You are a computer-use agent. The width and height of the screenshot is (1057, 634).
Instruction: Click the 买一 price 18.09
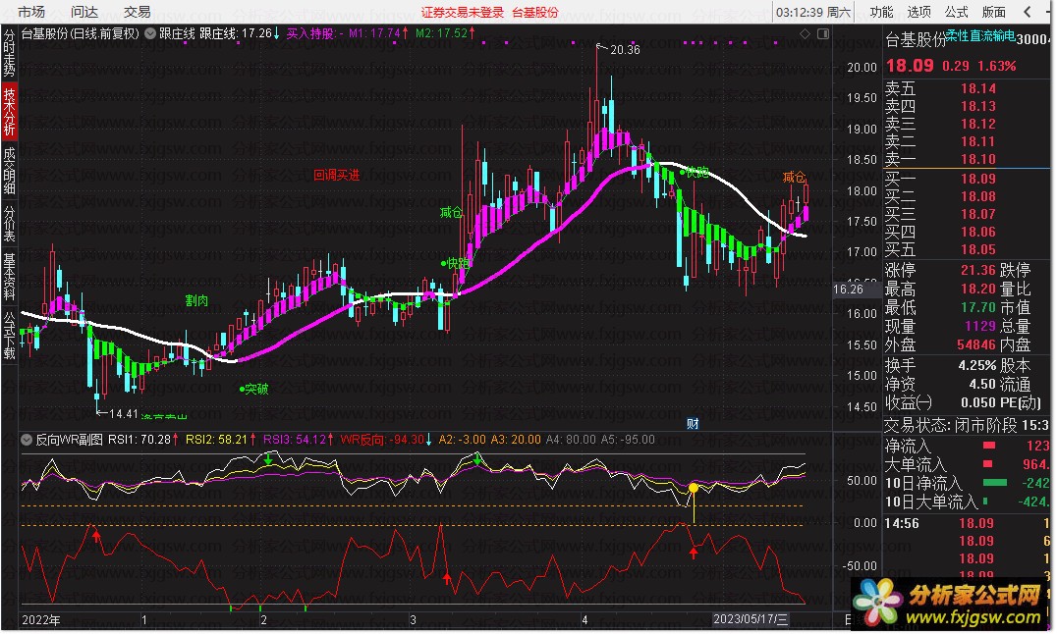pos(978,179)
